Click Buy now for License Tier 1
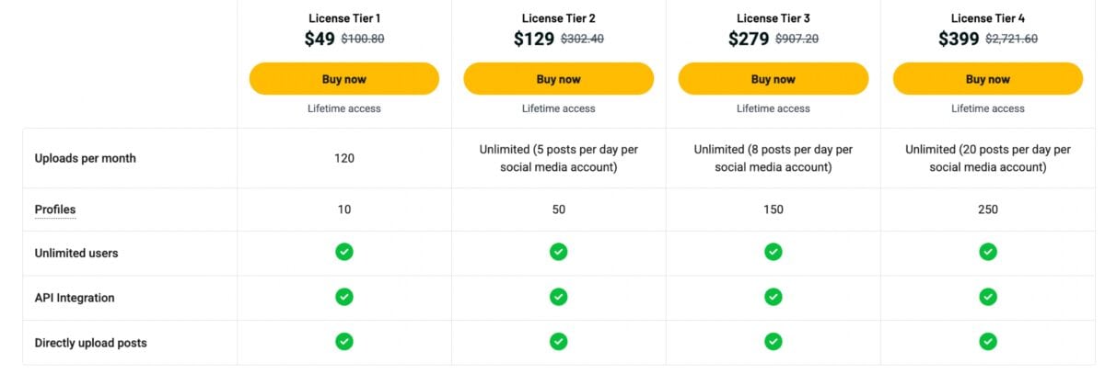The image size is (1105, 374). click(344, 79)
